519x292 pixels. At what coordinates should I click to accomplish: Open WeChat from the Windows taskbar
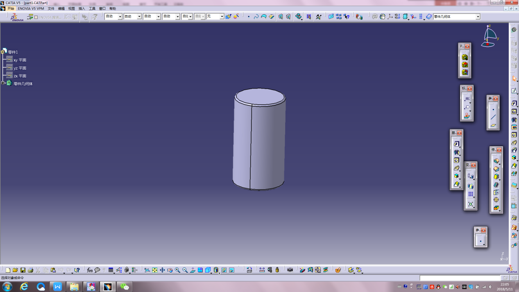[x=125, y=287]
